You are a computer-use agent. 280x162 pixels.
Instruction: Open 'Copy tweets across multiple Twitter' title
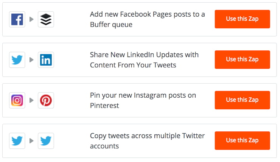147,141
